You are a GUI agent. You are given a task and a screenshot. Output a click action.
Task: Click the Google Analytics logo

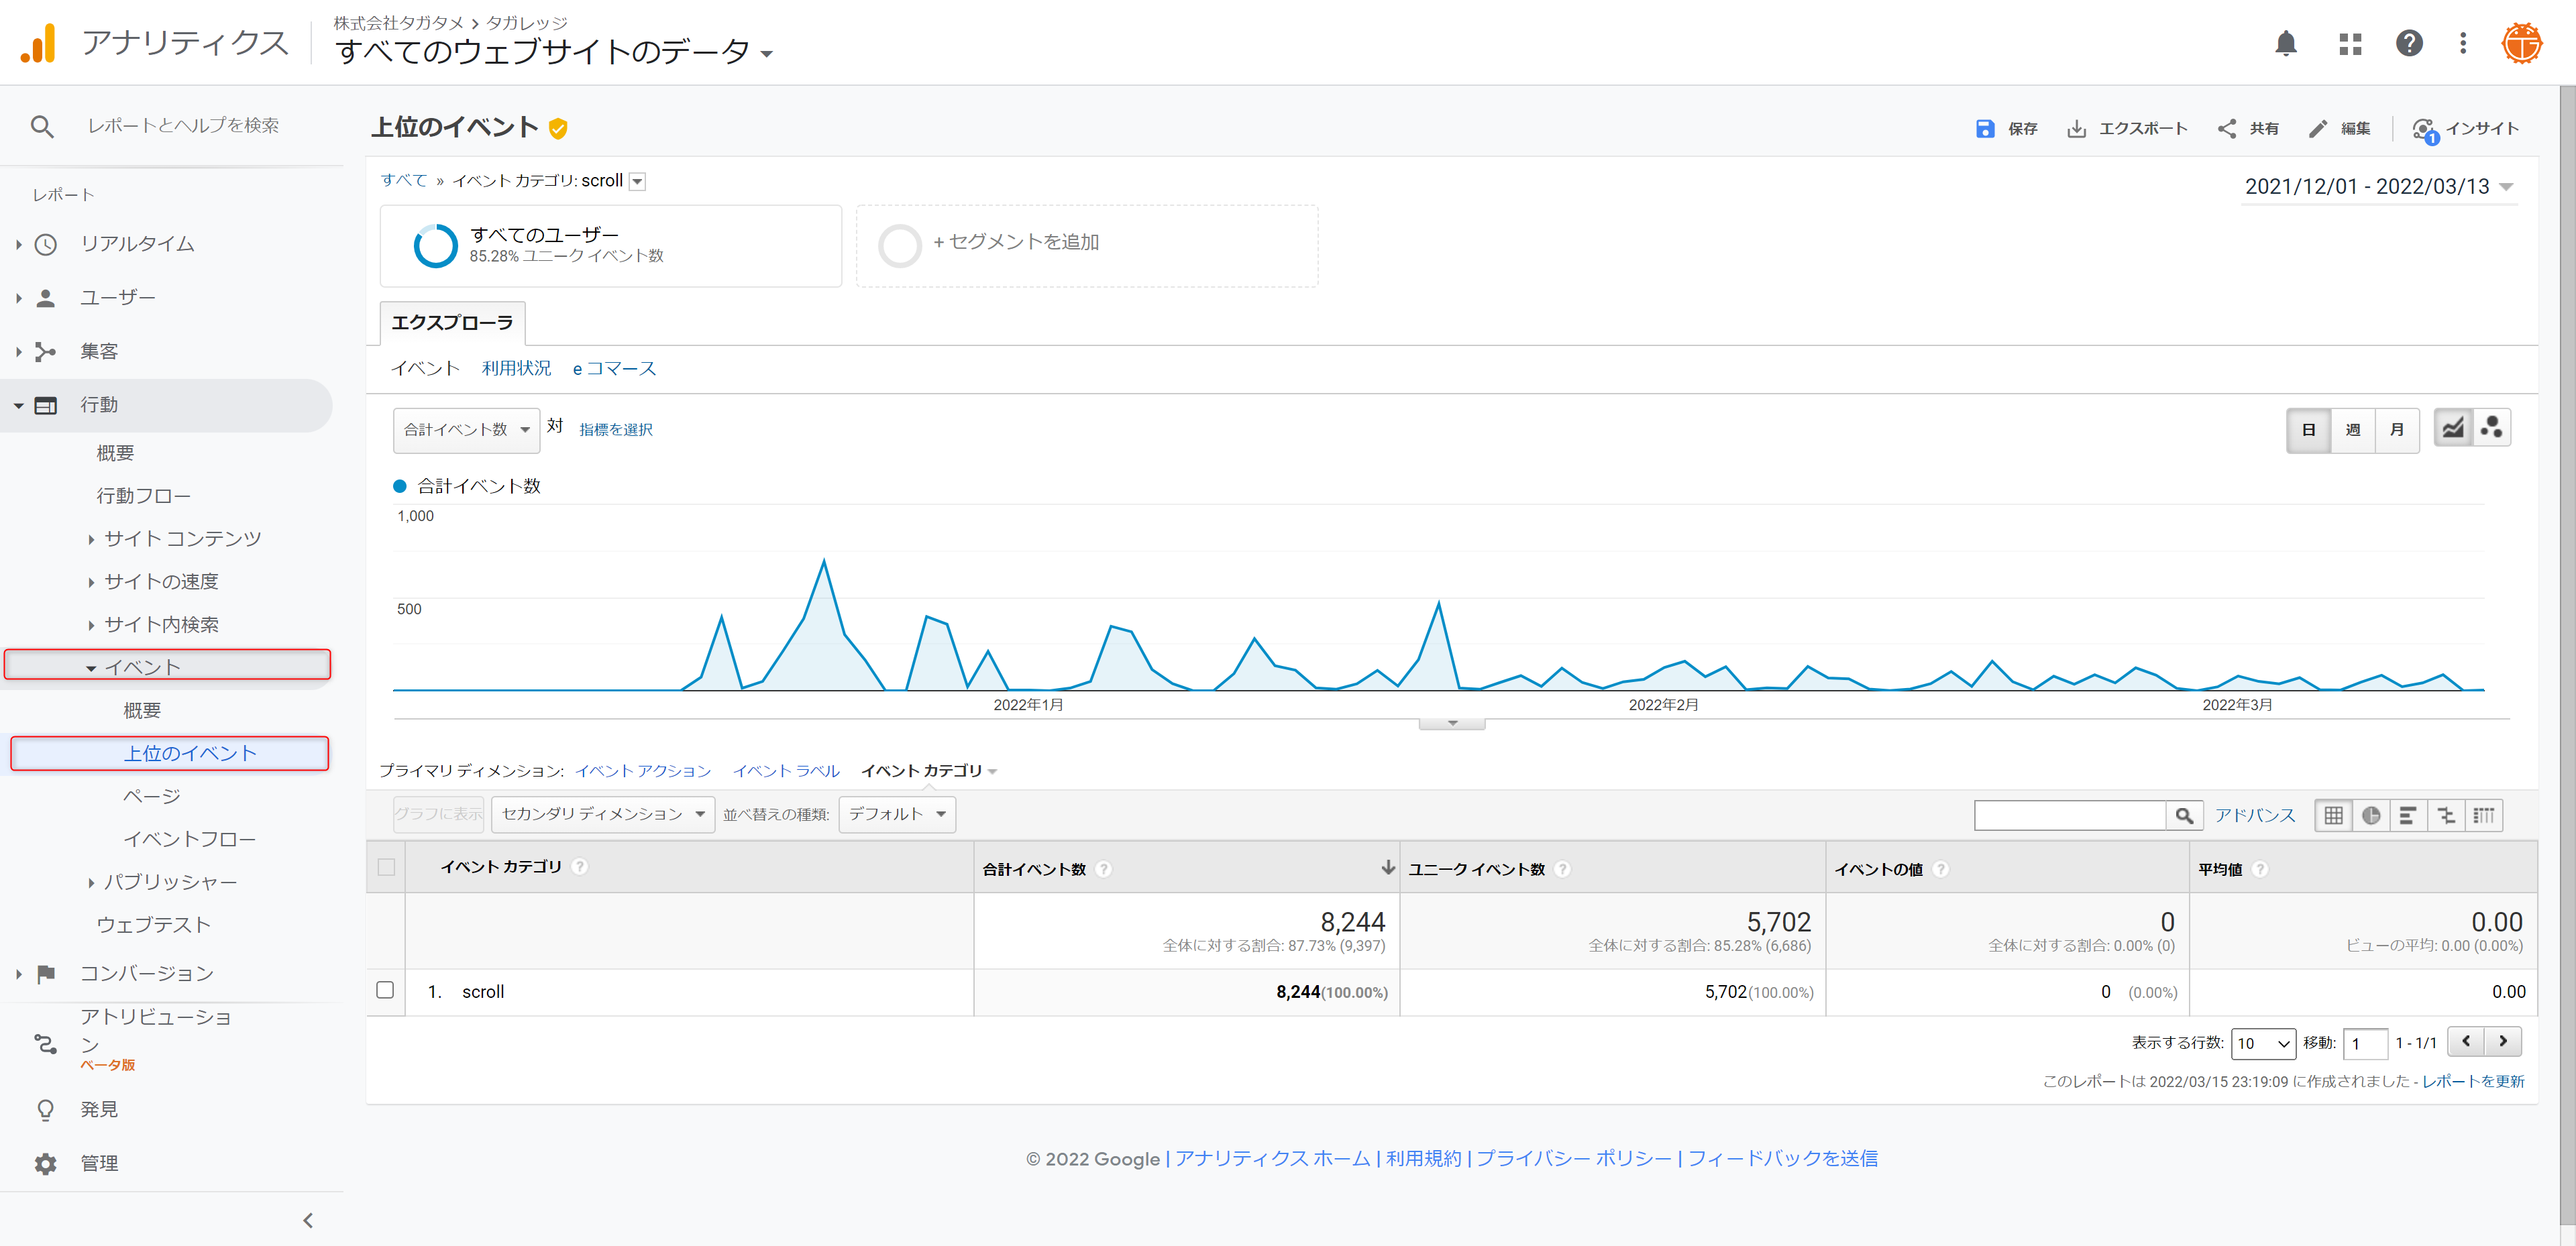[x=39, y=43]
